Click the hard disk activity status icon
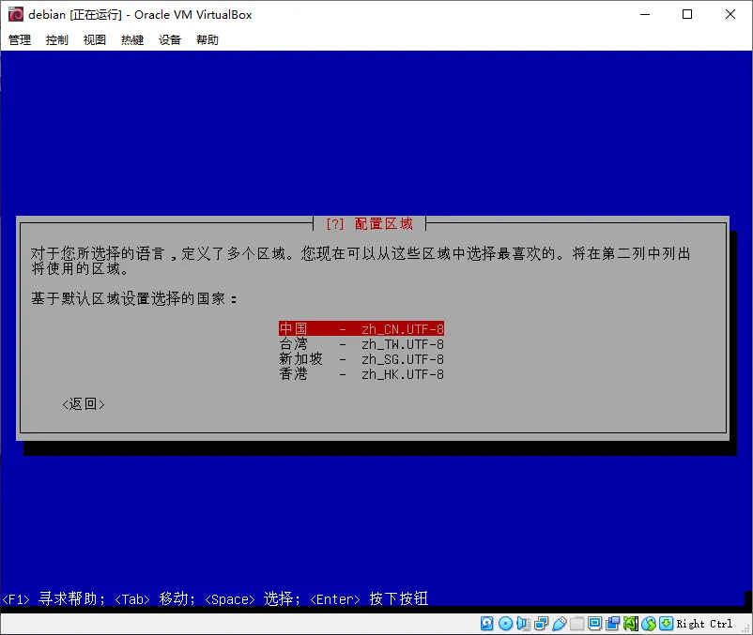The image size is (753, 635). [x=487, y=624]
